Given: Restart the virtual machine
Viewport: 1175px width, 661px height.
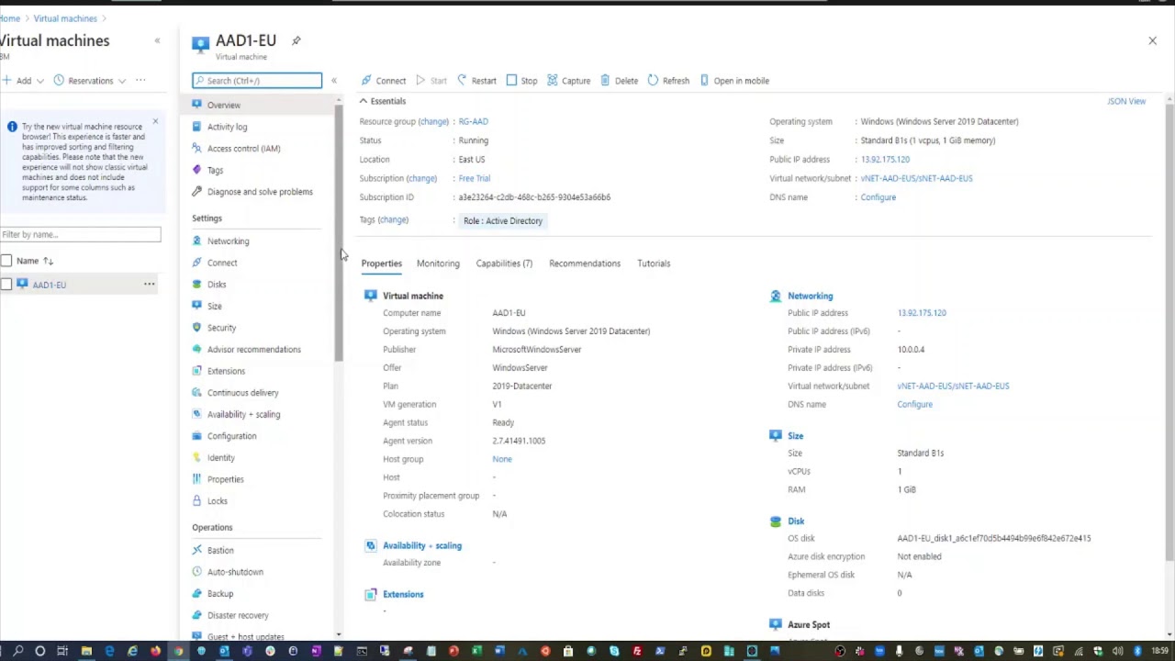Looking at the screenshot, I should click(476, 81).
